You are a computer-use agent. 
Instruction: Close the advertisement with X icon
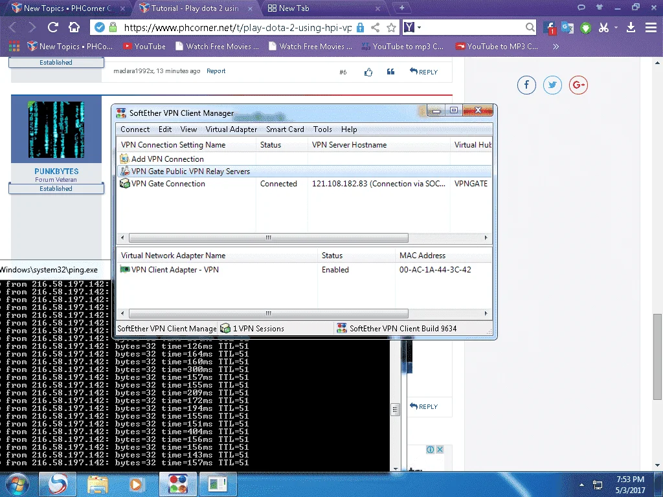[x=440, y=449]
